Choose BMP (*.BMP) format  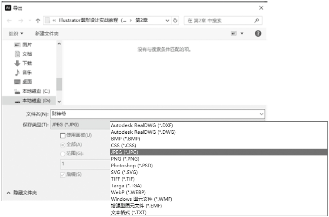tap(219, 139)
